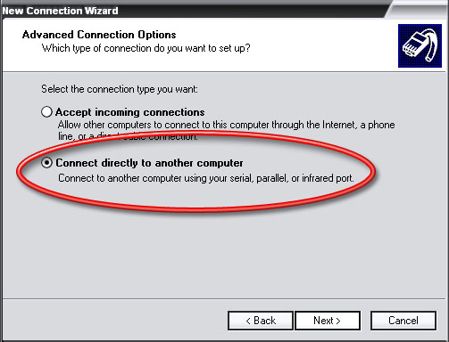
Task: Proceed with the Next button
Action: [x=328, y=321]
